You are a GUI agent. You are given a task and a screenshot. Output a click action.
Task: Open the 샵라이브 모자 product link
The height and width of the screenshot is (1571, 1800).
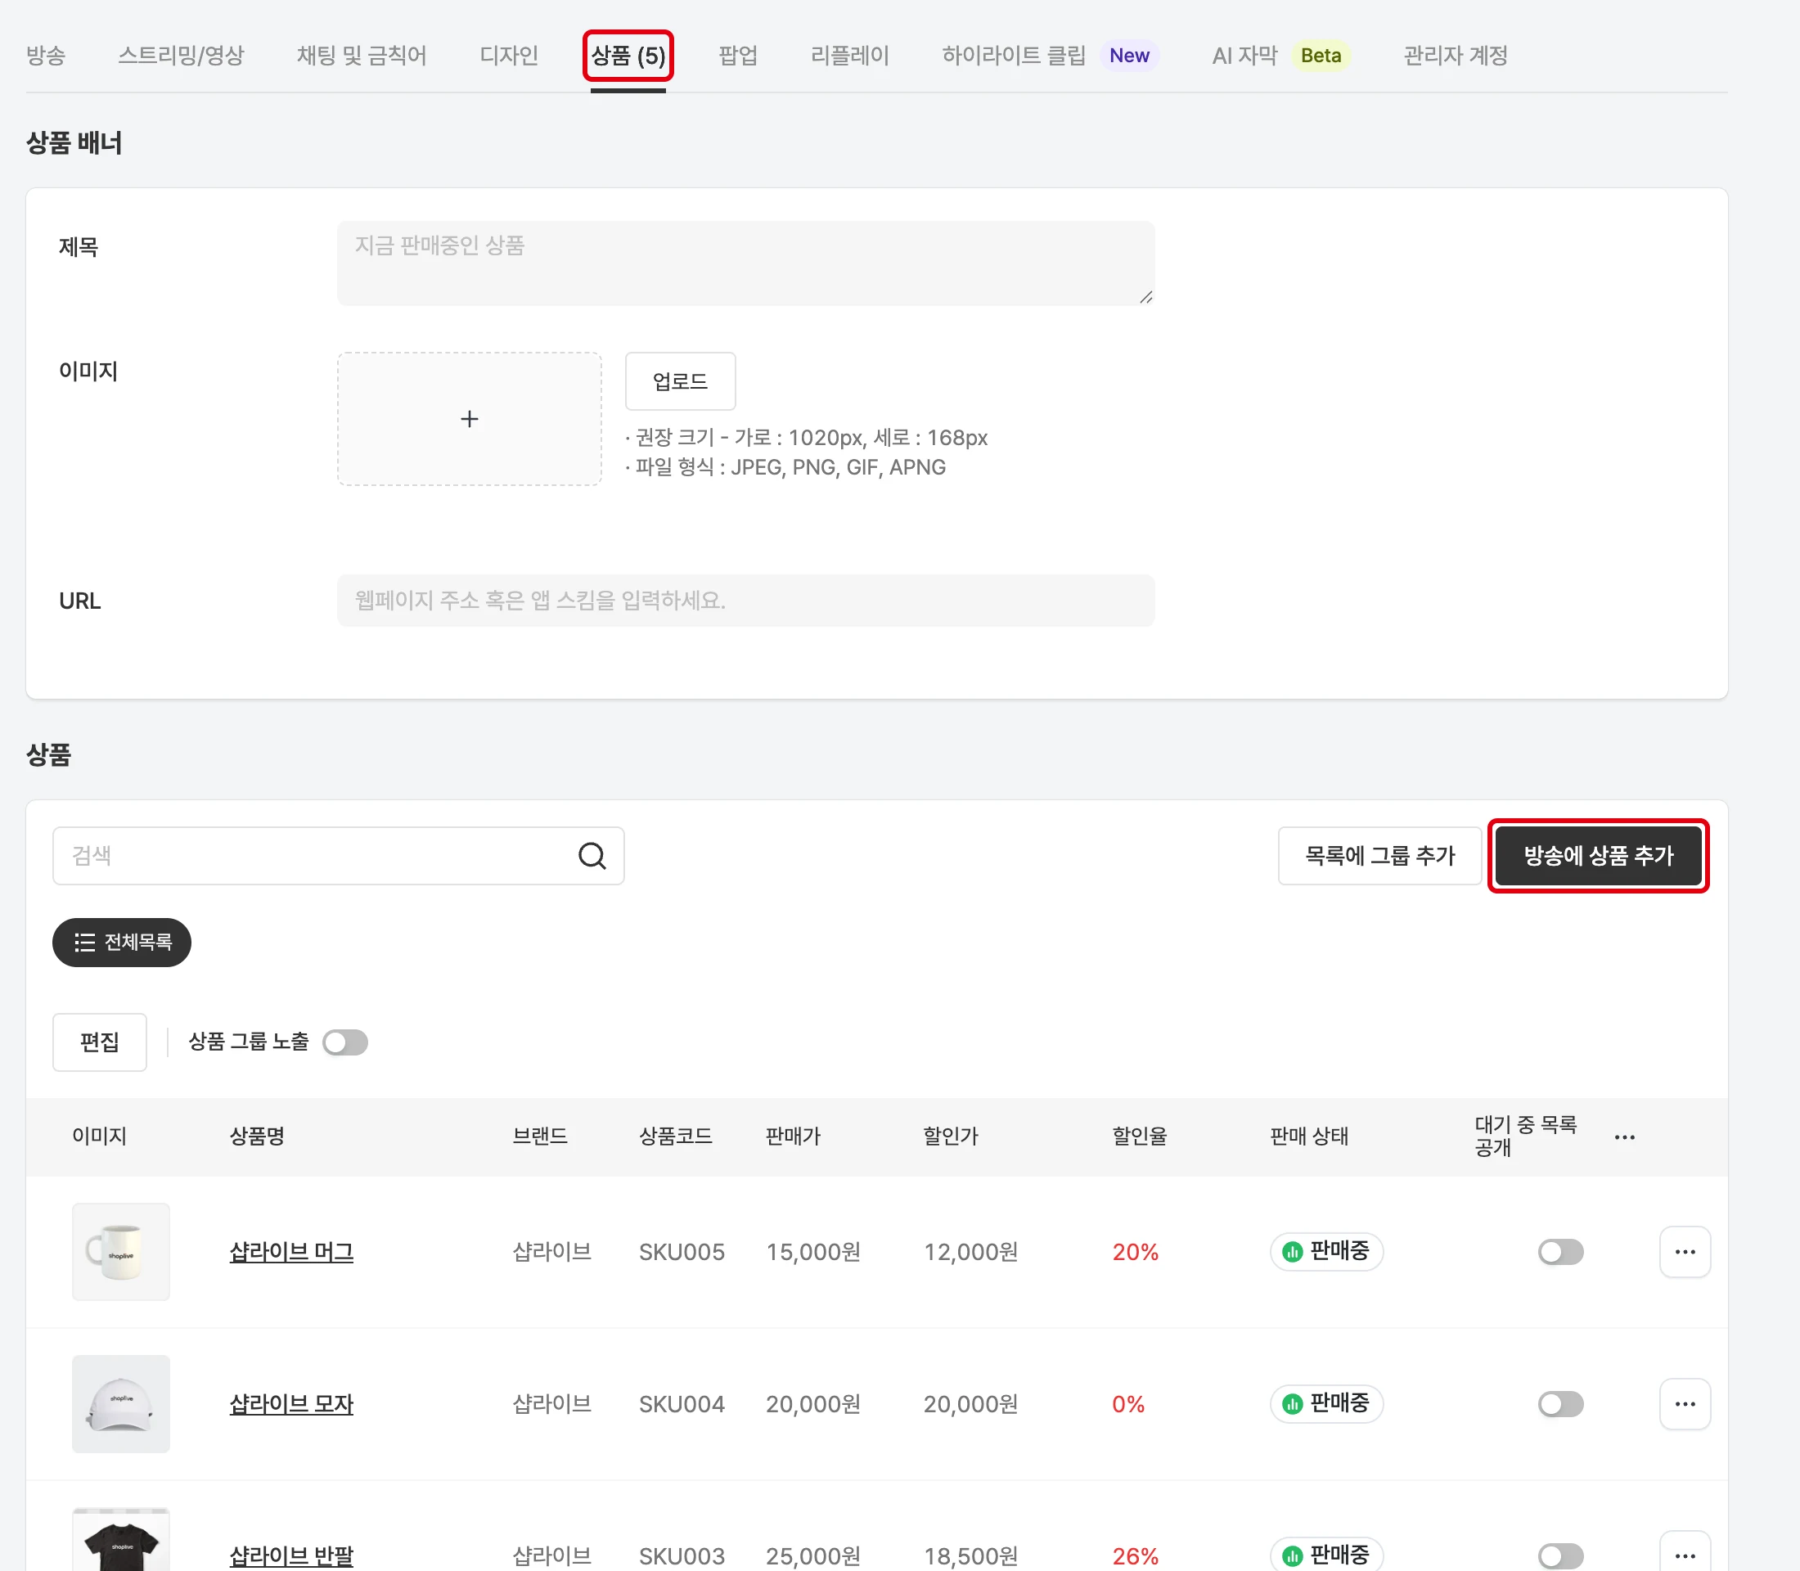pyautogui.click(x=291, y=1403)
